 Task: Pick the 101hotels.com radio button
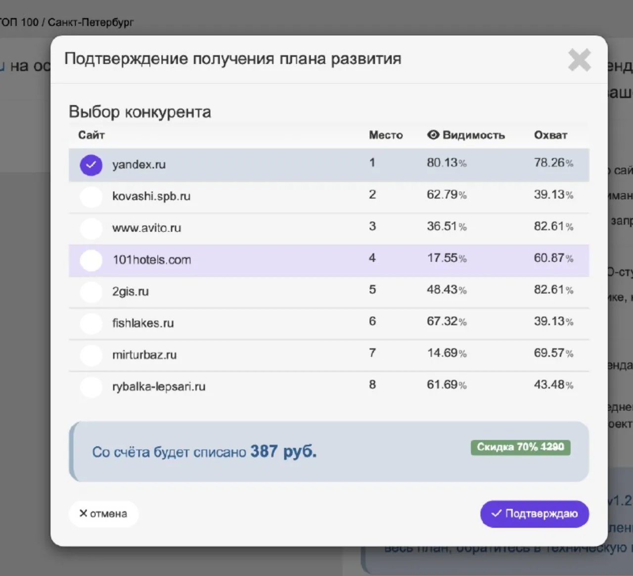(x=91, y=260)
